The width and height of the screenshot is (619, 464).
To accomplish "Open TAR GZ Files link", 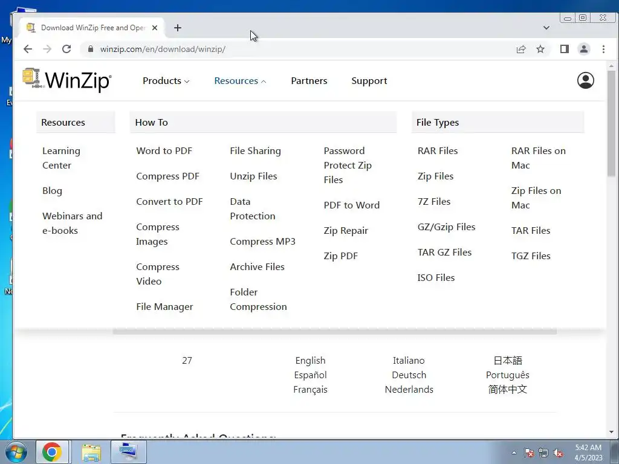I will [x=444, y=252].
